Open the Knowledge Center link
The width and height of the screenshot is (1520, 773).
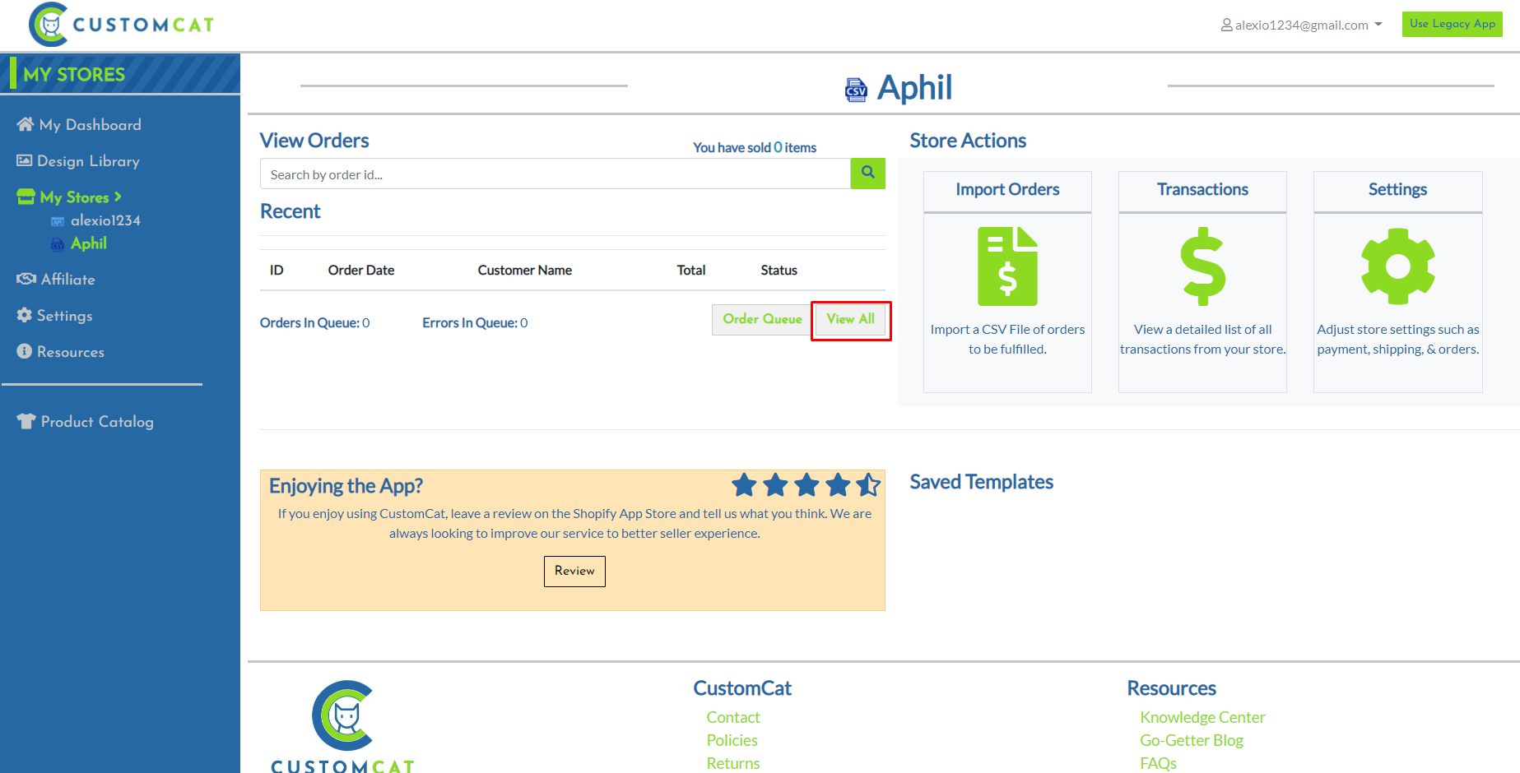pos(1202,718)
